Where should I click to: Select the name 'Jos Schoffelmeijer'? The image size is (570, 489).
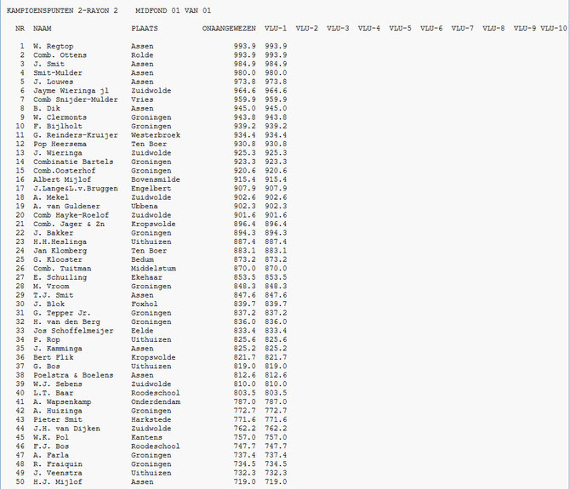point(73,331)
